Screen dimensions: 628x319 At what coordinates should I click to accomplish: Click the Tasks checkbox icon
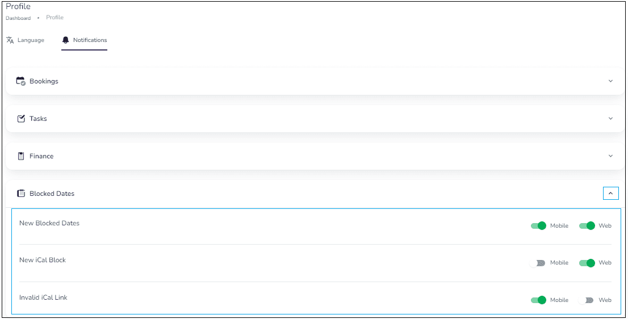pyautogui.click(x=21, y=119)
